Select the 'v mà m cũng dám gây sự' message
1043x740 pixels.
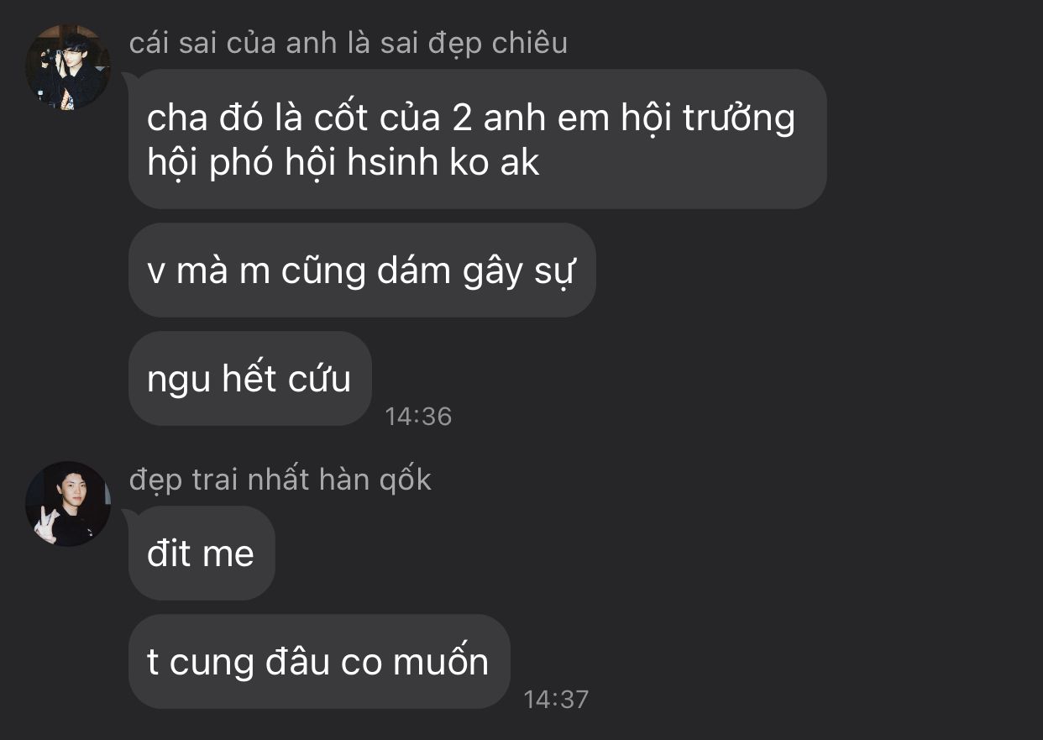tap(362, 270)
